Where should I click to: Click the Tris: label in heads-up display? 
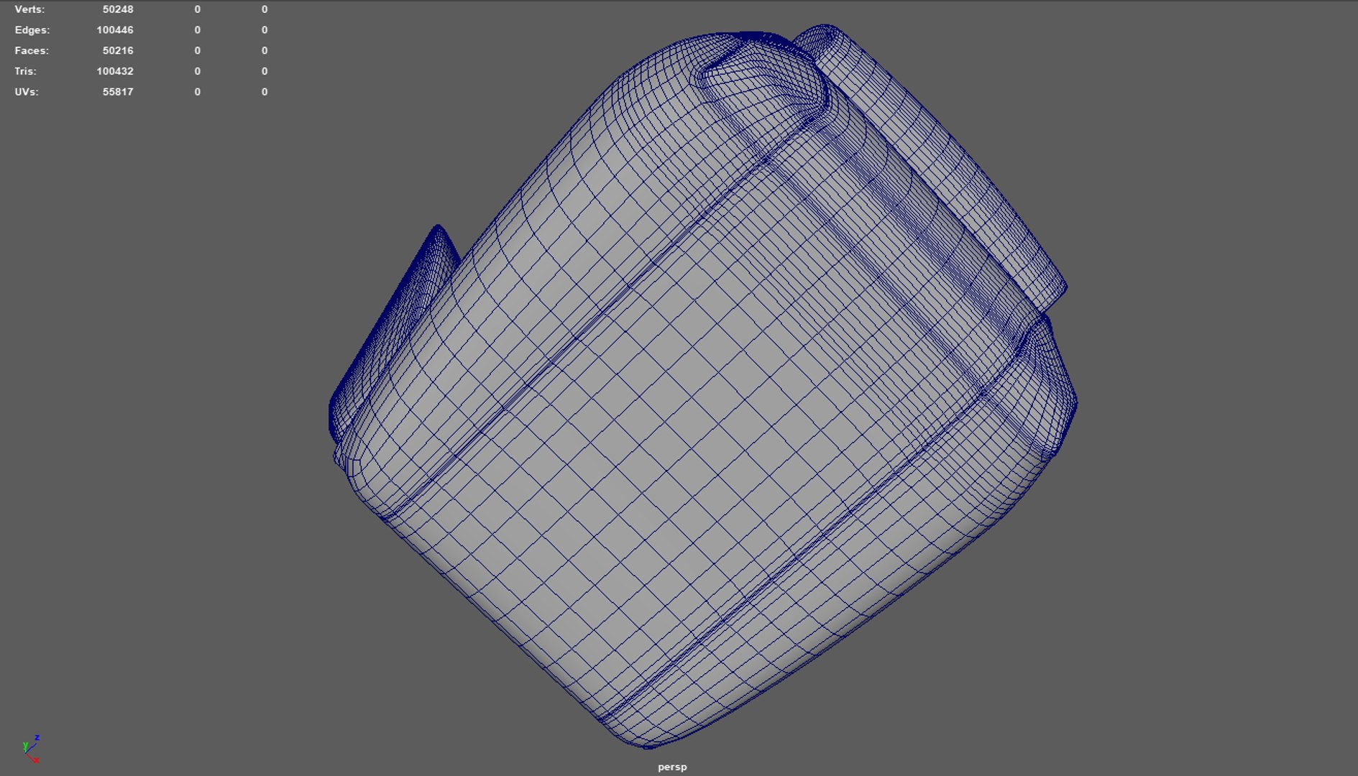point(25,71)
